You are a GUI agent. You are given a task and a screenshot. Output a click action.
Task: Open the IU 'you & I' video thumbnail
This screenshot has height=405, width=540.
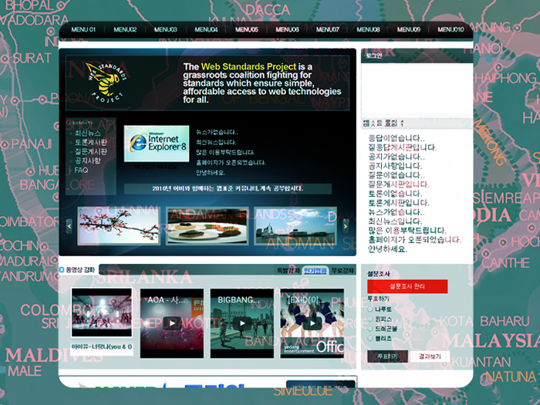point(102,315)
